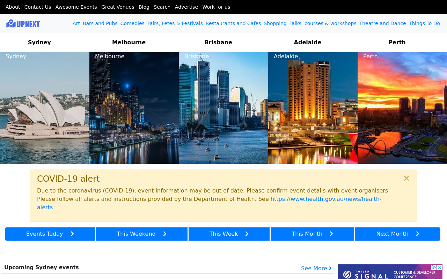Browse Restaurants and Cafes
The height and width of the screenshot is (279, 447).
pos(233,23)
